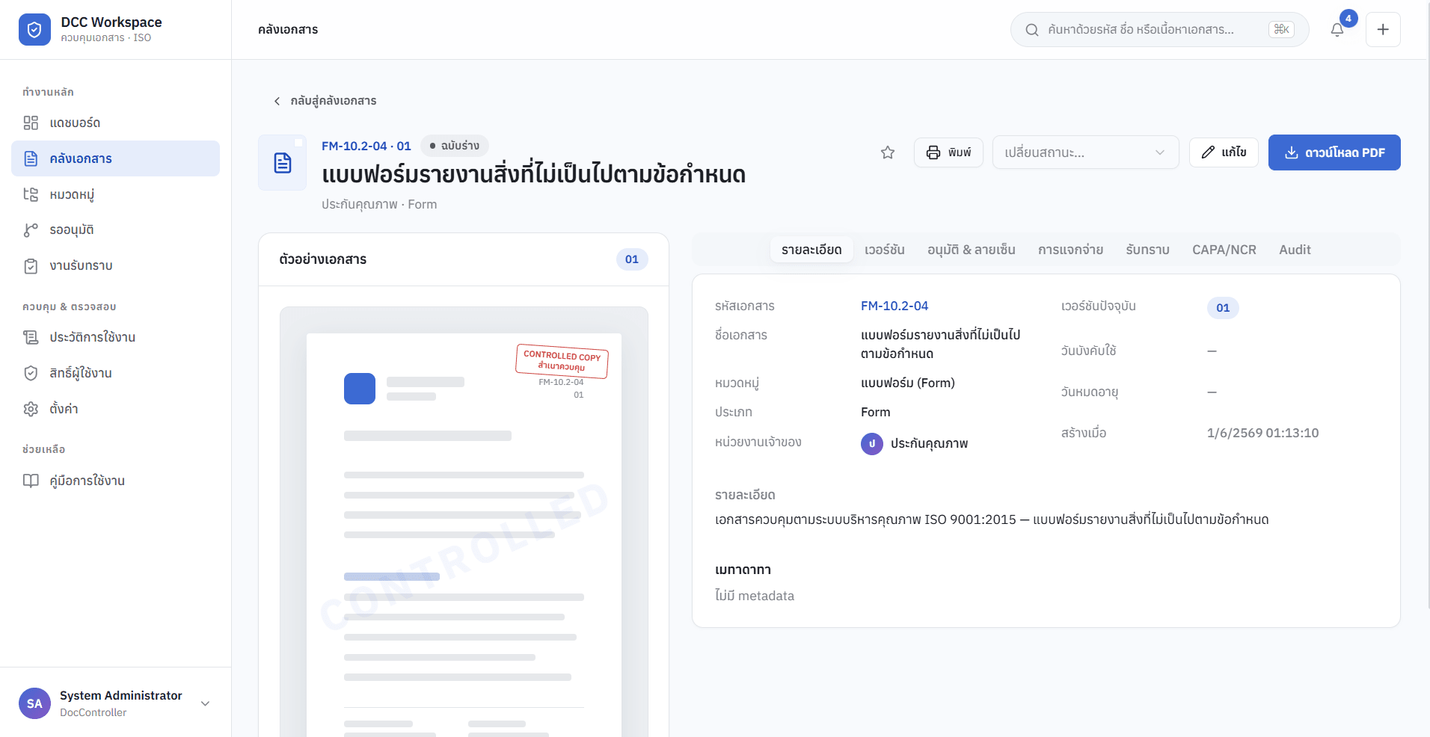Click ดาวน์โหลด PDF download button

click(1334, 152)
